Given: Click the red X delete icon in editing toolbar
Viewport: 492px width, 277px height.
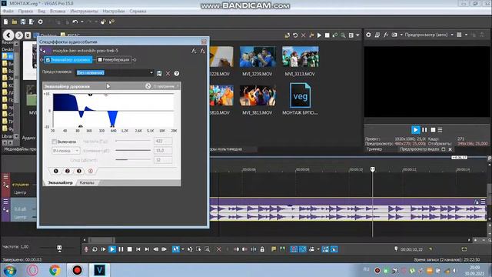Looking at the screenshot, I should pos(218,249).
